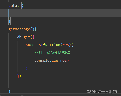Click the 'data:' property name
Image resolution: width=121 pixels, height=96 pixels.
[x=14, y=6]
